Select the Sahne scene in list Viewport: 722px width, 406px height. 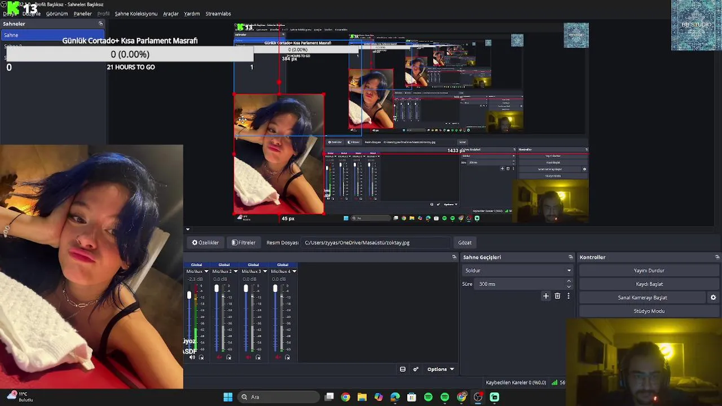point(52,35)
